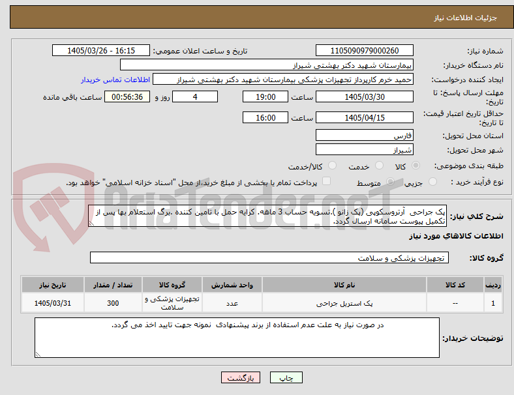Click the validity time field 16:00

pos(265,117)
